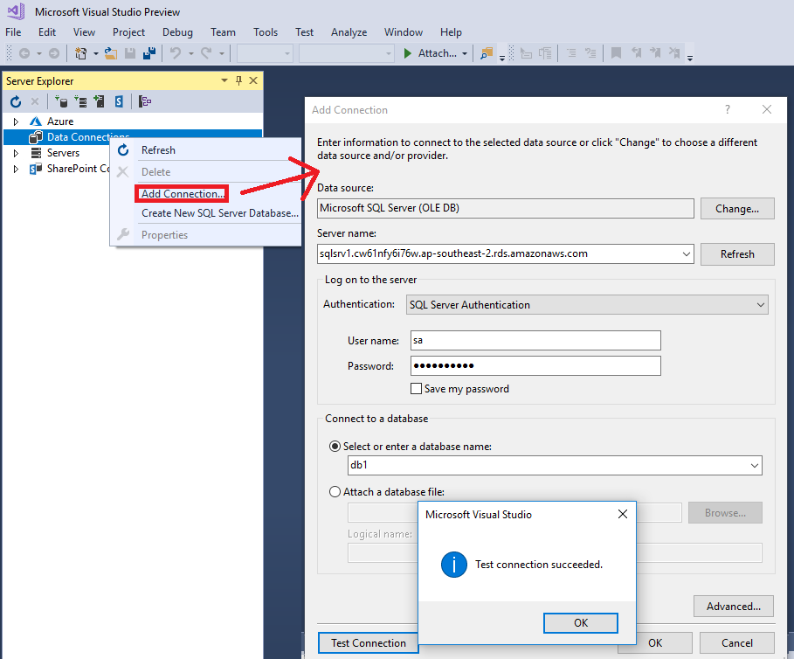Go to previous bookmark icon
Image resolution: width=794 pixels, height=659 pixels.
636,52
